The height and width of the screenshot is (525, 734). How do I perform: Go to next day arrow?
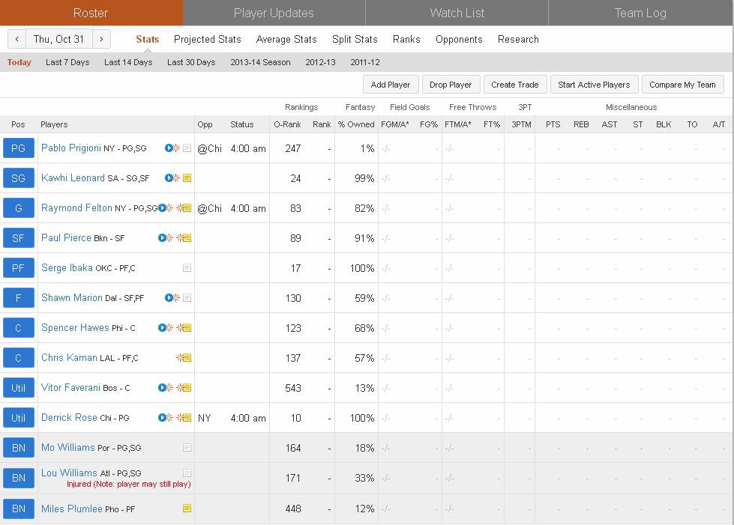click(x=101, y=39)
